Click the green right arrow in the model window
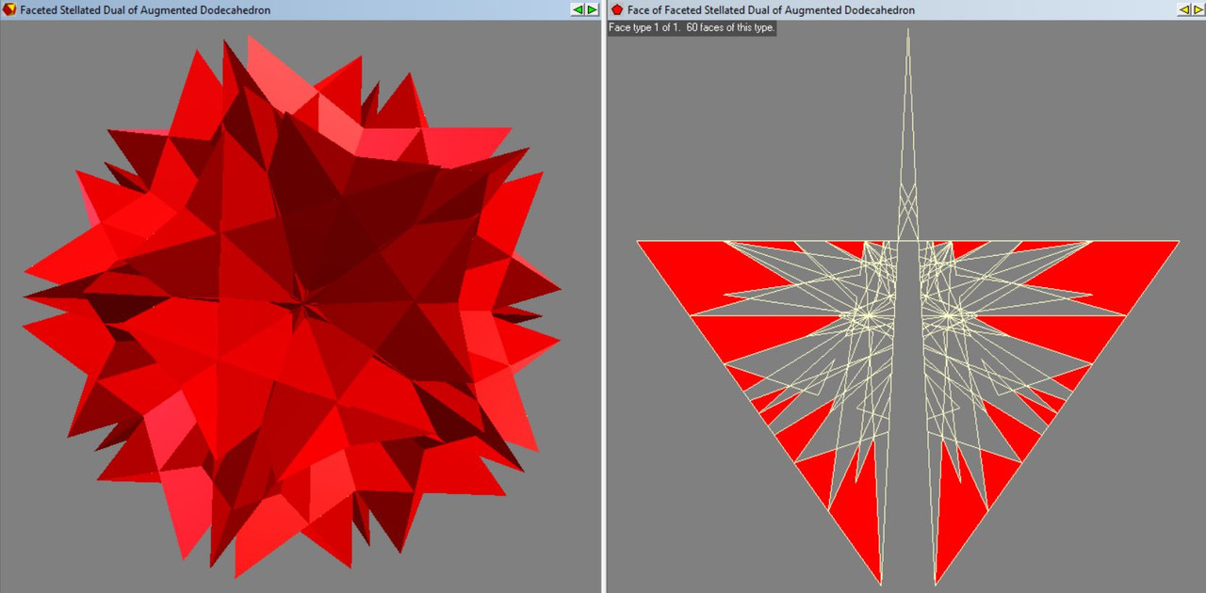Image resolution: width=1206 pixels, height=593 pixels. pyautogui.click(x=592, y=9)
